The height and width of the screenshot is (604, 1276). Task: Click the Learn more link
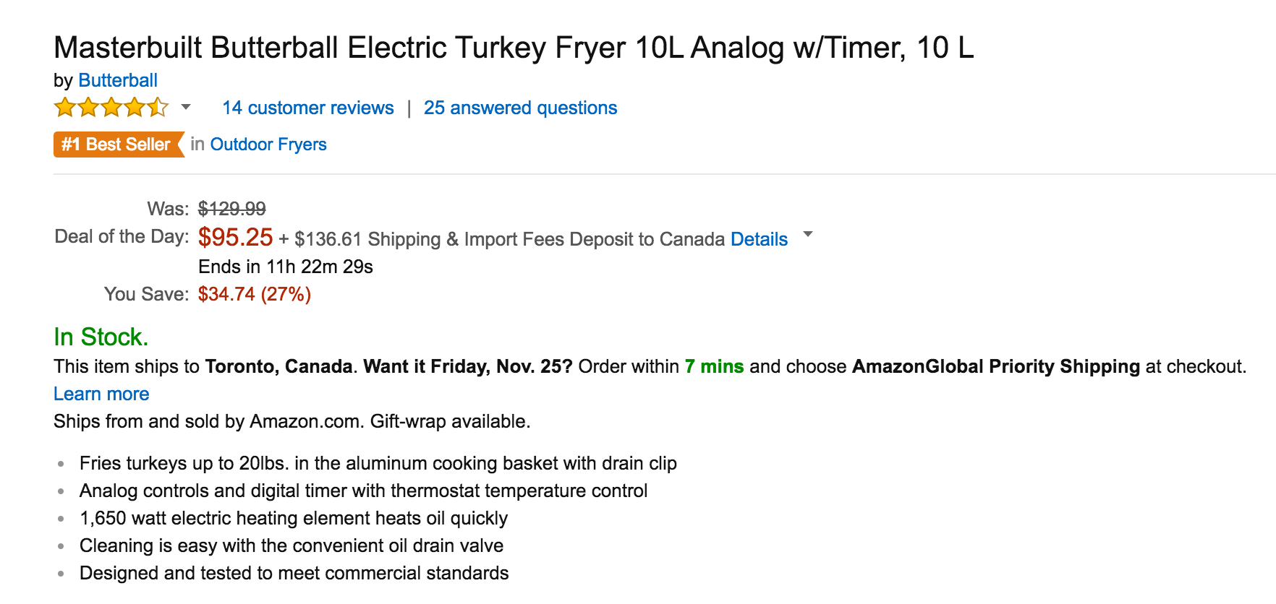point(101,394)
